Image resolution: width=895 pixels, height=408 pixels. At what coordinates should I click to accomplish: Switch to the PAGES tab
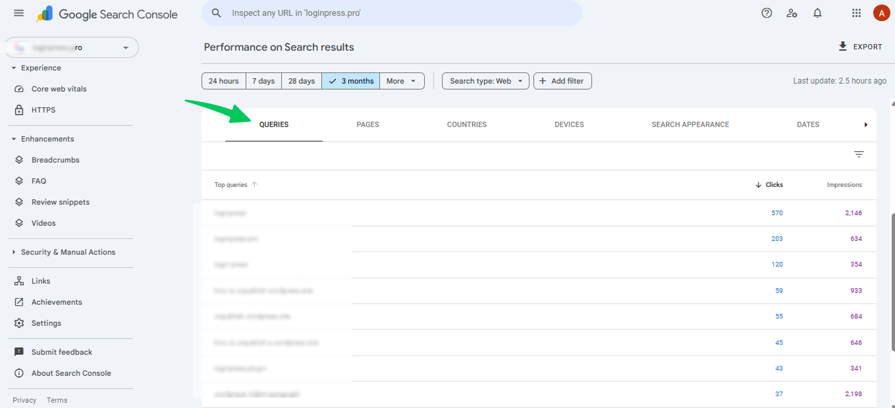click(367, 124)
